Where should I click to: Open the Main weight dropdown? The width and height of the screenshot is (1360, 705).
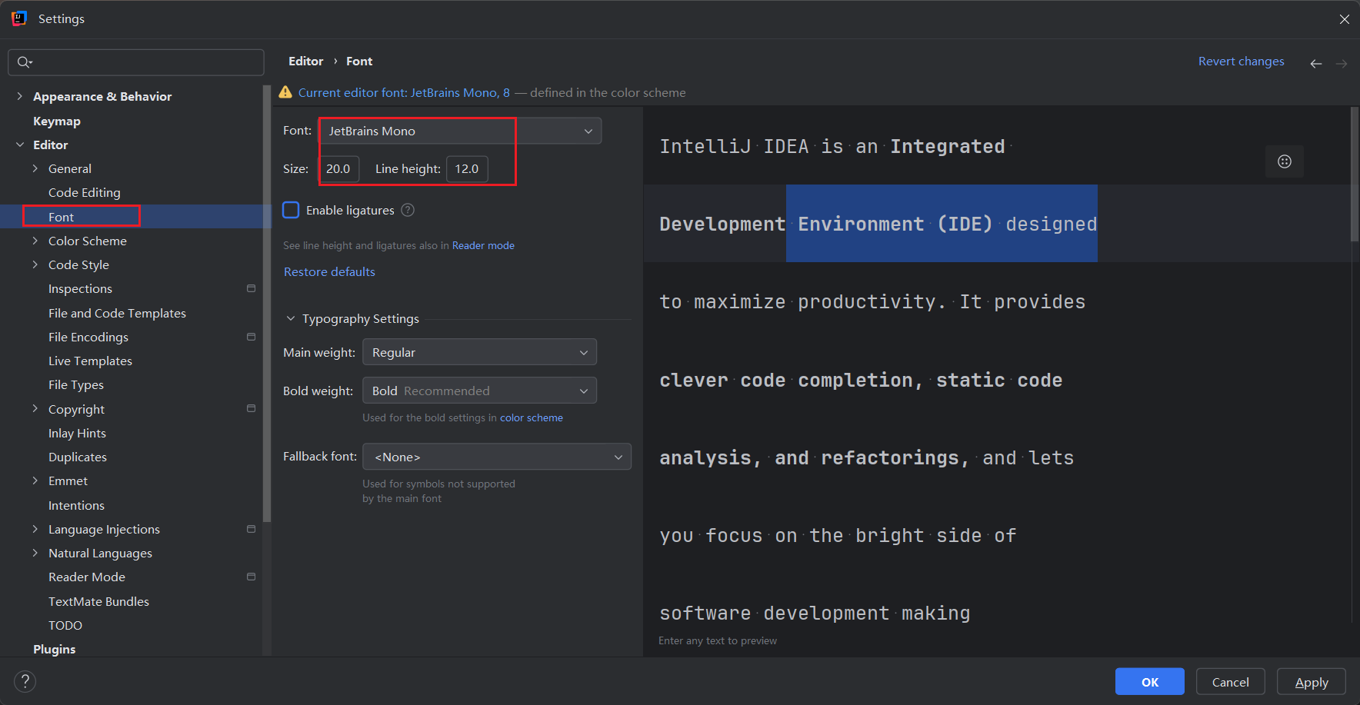(x=479, y=352)
